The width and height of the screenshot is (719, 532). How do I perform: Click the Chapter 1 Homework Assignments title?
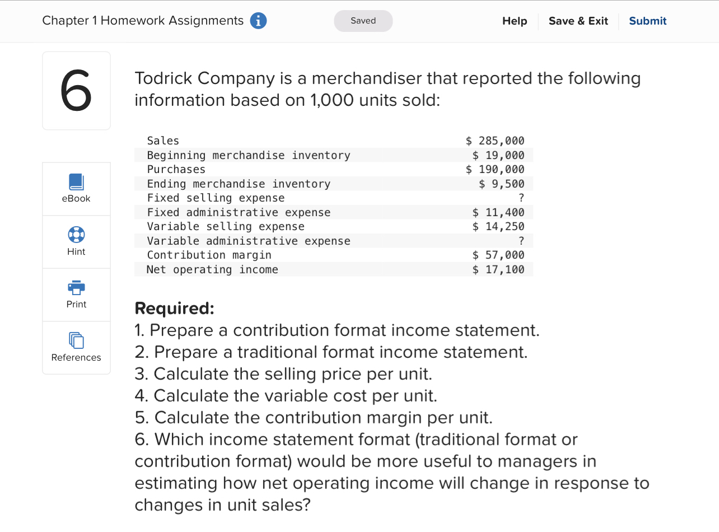143,20
